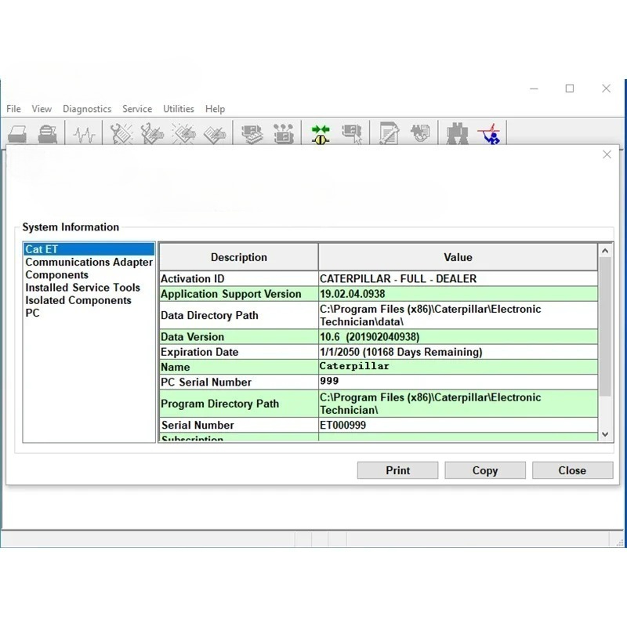Click the Value column header
Image resolution: width=627 pixels, height=627 pixels.
click(458, 257)
